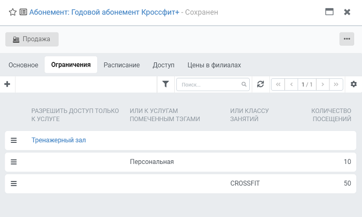The image size is (362, 217).
Task: Open the Расписание tab
Action: coord(122,65)
